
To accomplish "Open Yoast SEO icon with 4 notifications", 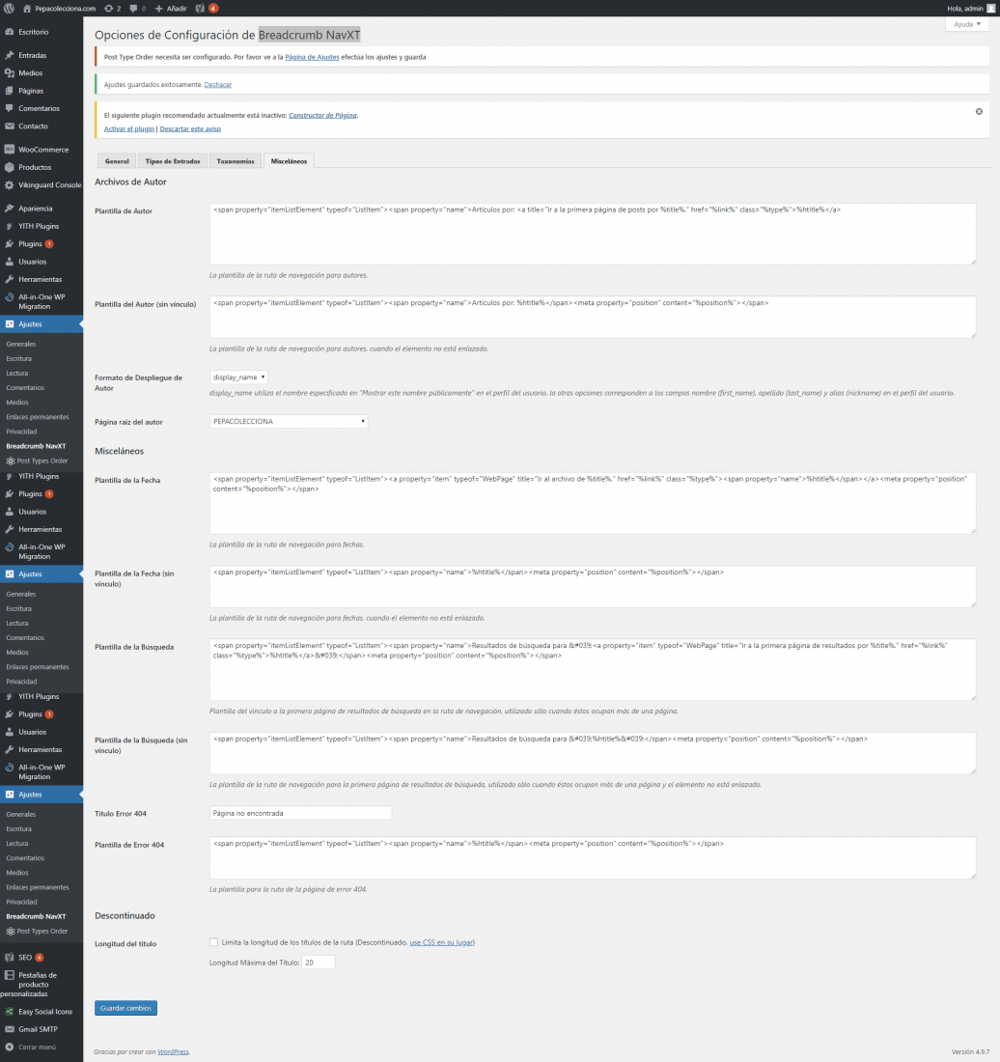I will [x=201, y=8].
